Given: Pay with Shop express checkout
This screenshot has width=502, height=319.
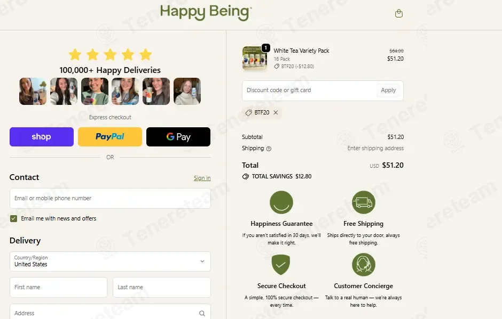Looking at the screenshot, I should click(x=42, y=137).
